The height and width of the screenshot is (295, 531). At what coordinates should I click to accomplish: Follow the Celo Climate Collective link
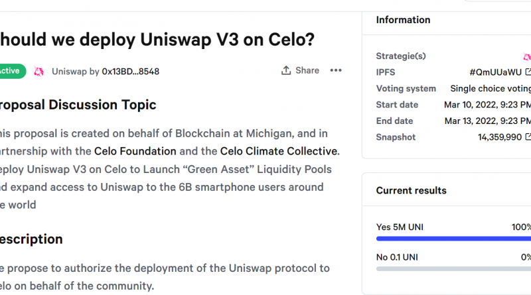pos(278,151)
